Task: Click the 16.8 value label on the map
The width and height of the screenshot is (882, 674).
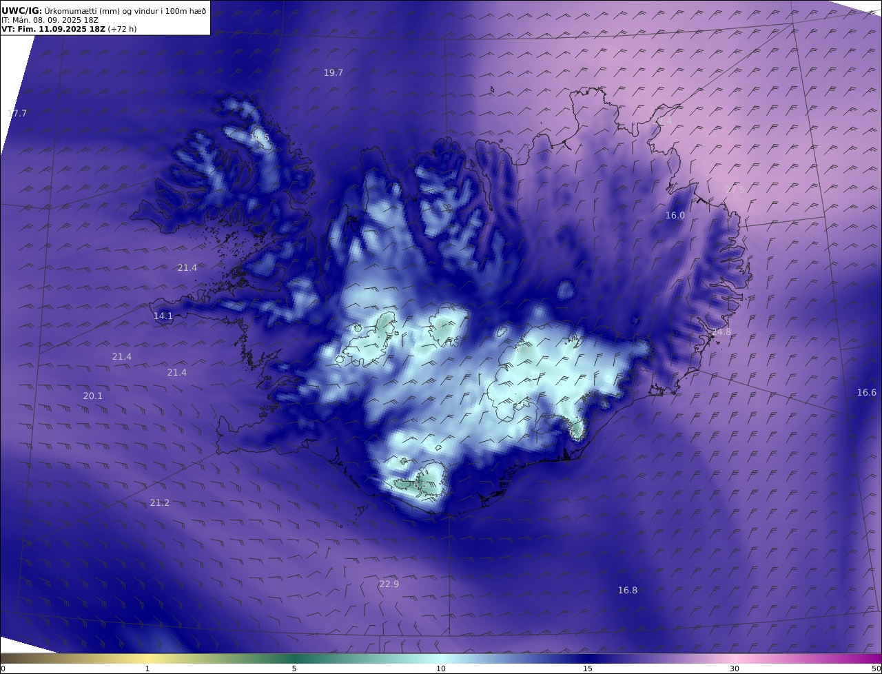Action: click(x=628, y=590)
